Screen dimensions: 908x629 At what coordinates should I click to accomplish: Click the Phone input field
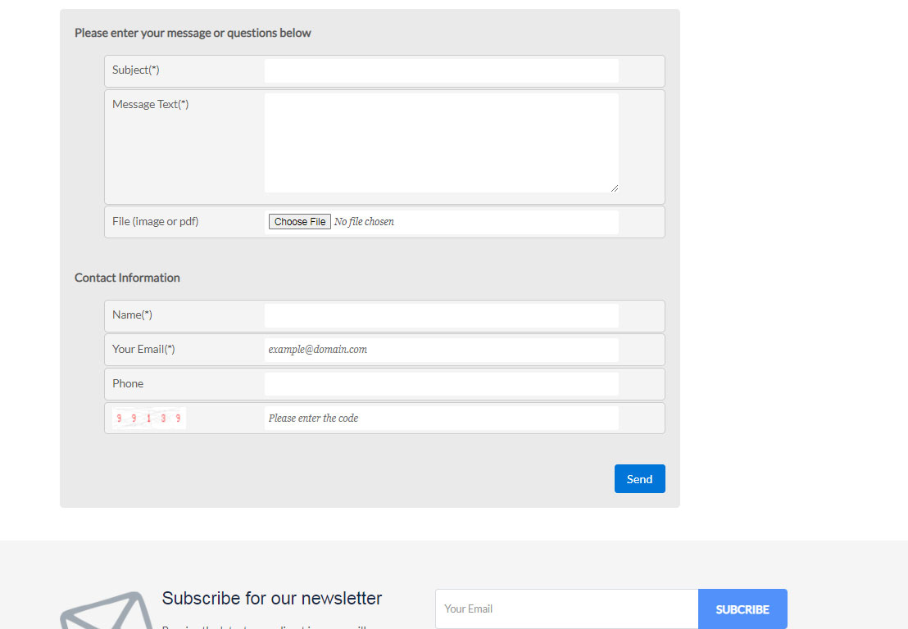coord(441,383)
